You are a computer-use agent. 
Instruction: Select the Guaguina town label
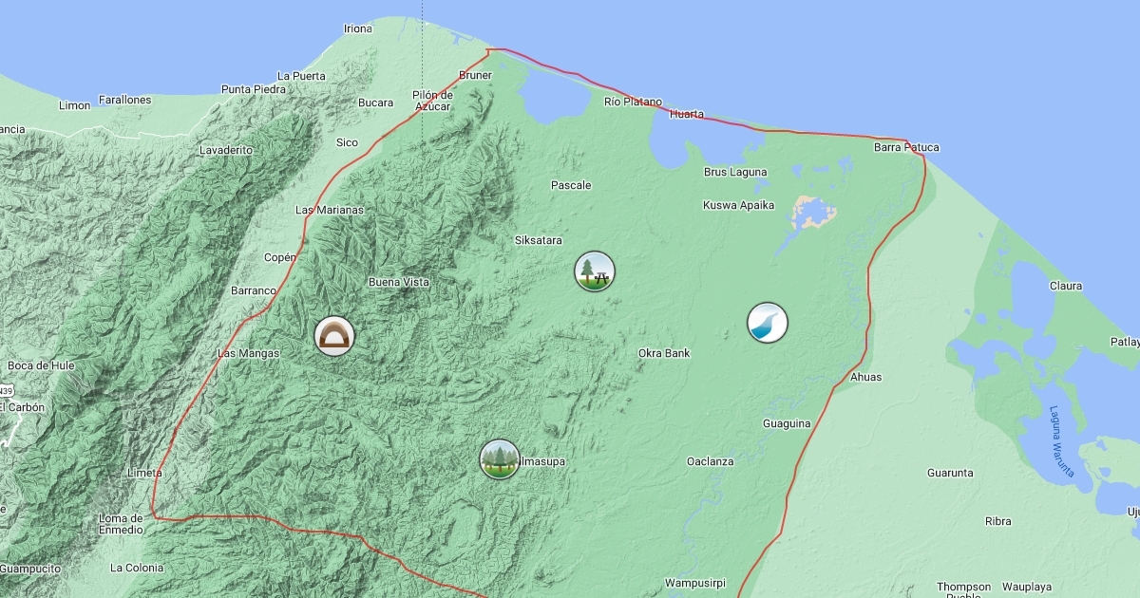pos(787,423)
